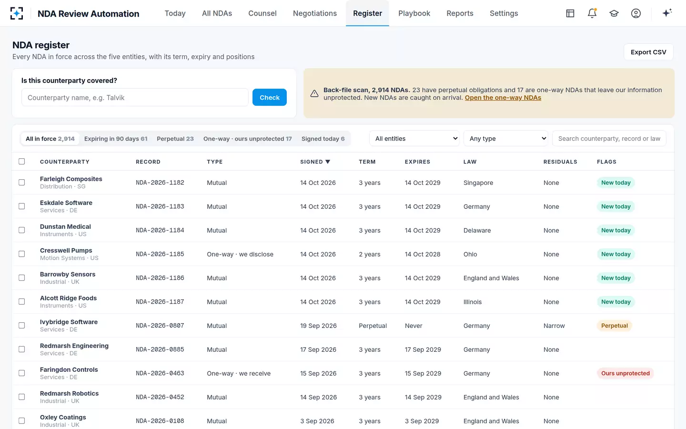This screenshot has height=429, width=686.
Task: Open the graduation cap learning icon
Action: pos(614,13)
